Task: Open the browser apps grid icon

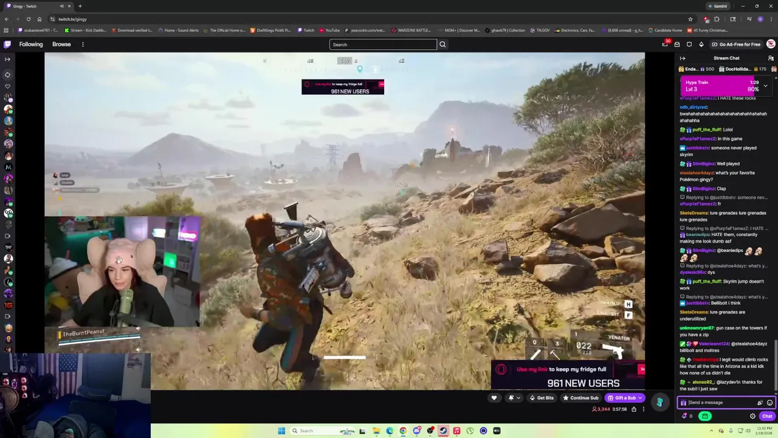Action: 6,30
